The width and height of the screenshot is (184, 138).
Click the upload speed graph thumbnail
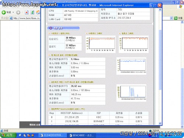point(134,44)
